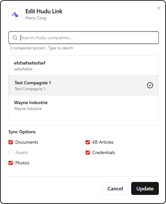Click the checkmark icon on Test Compagnie 1

point(150,85)
